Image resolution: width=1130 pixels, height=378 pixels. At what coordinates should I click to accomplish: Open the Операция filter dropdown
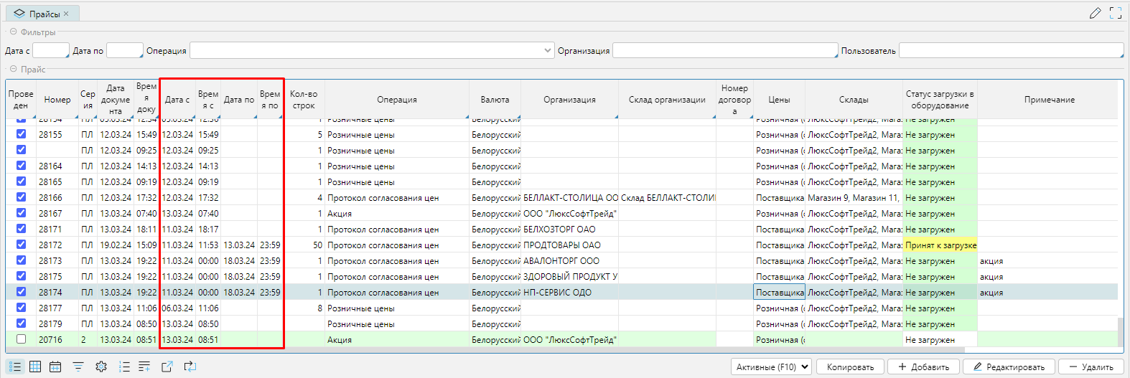[x=547, y=50]
